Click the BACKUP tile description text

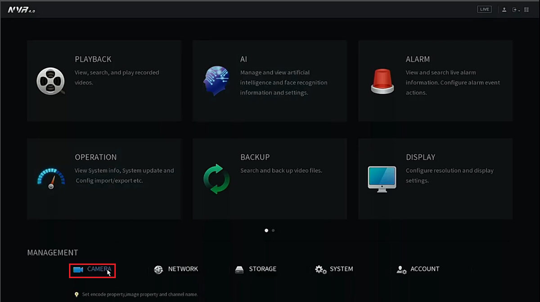281,171
